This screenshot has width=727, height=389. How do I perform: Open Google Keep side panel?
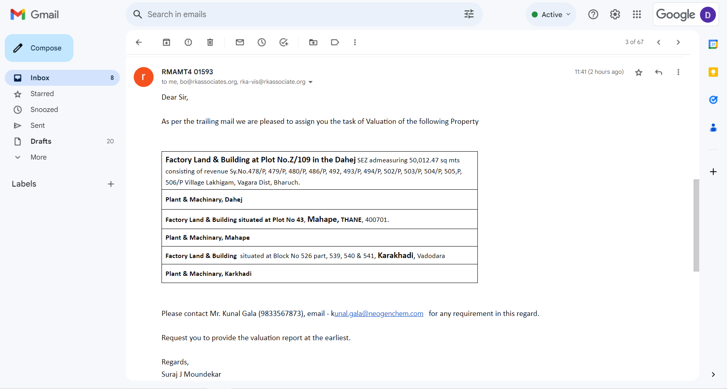[x=713, y=72]
